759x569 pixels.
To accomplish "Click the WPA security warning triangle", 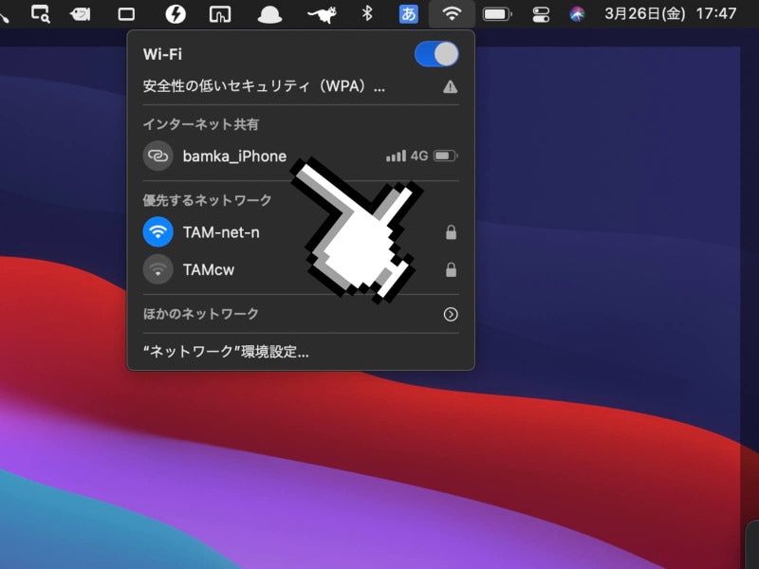I will 450,86.
